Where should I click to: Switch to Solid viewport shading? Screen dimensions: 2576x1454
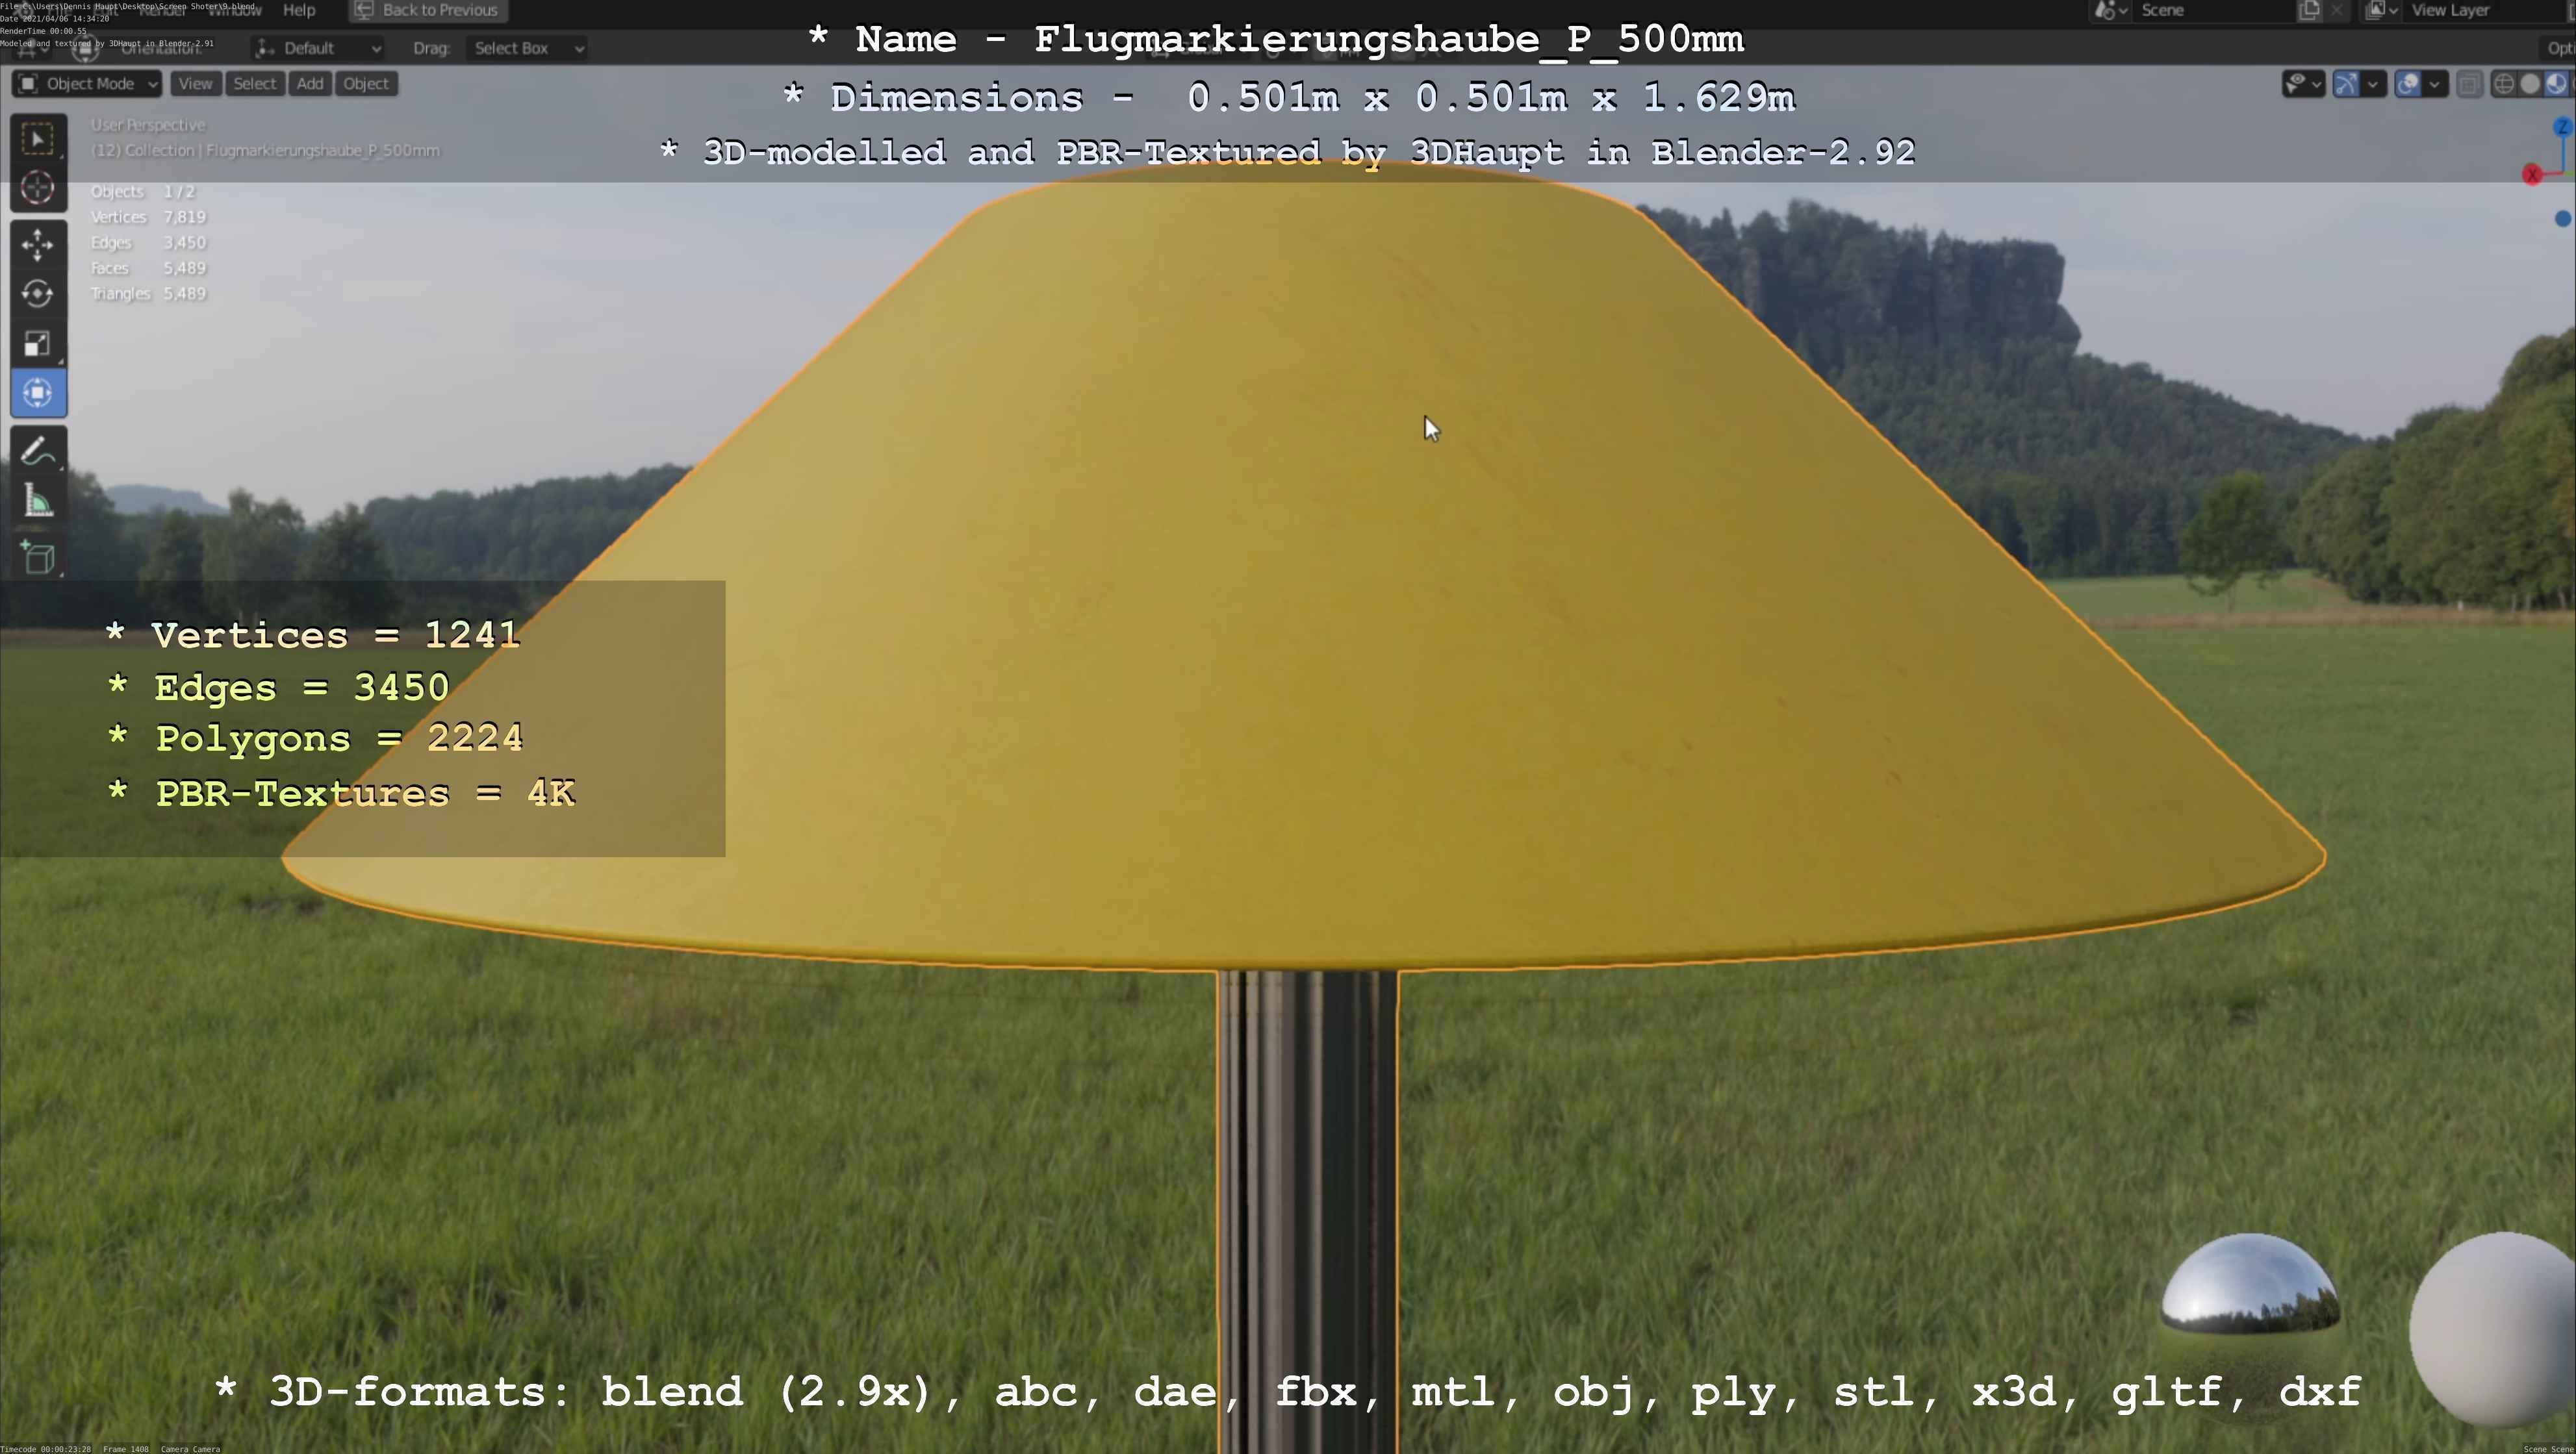(2530, 84)
